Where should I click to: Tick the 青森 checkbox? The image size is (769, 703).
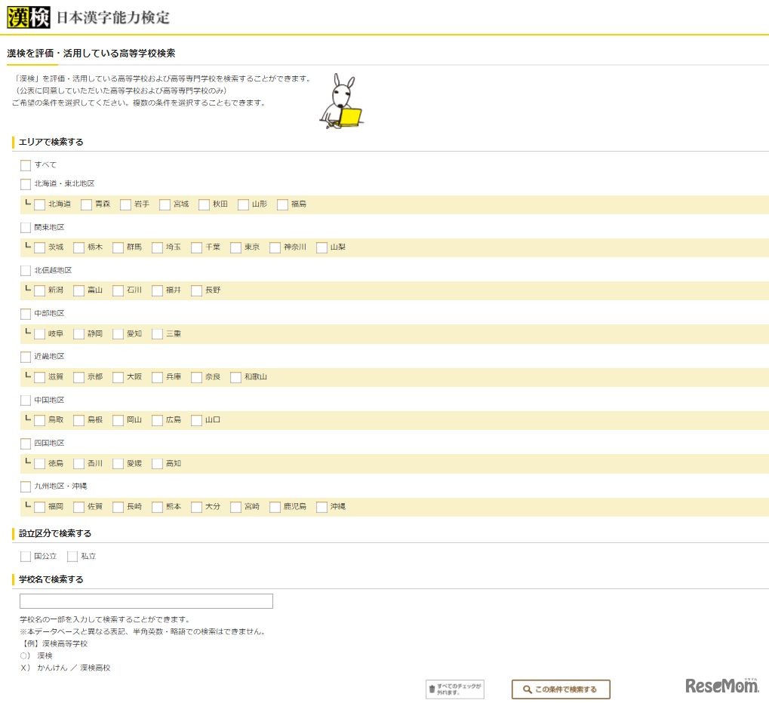tap(86, 204)
